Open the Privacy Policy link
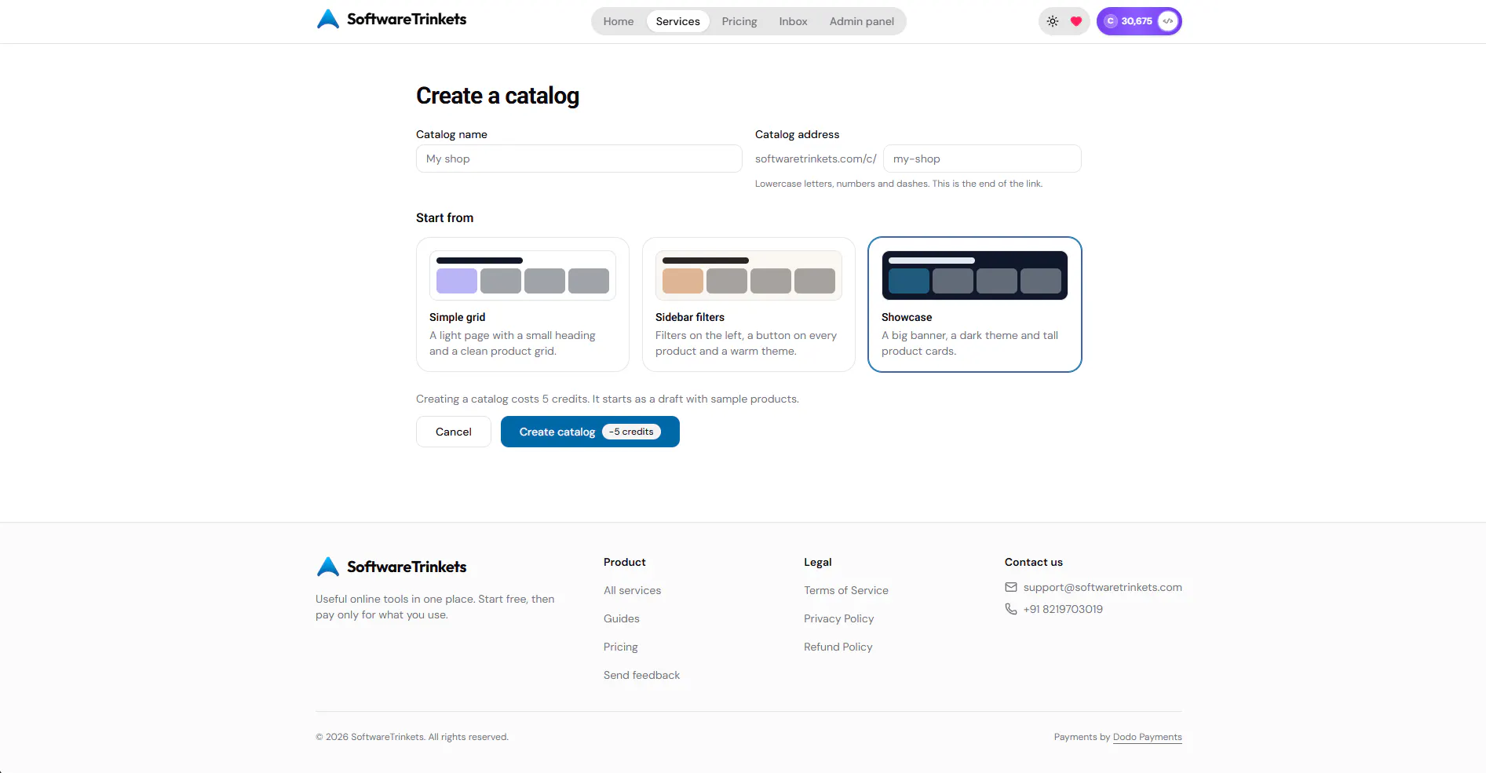Screen dimensions: 1486x773 tap(839, 618)
